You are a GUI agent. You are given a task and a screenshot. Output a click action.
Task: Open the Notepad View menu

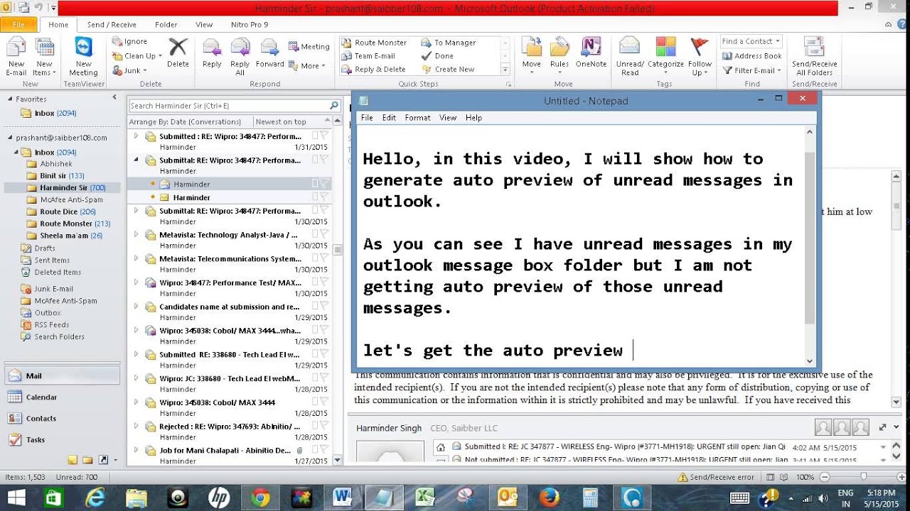tap(448, 118)
